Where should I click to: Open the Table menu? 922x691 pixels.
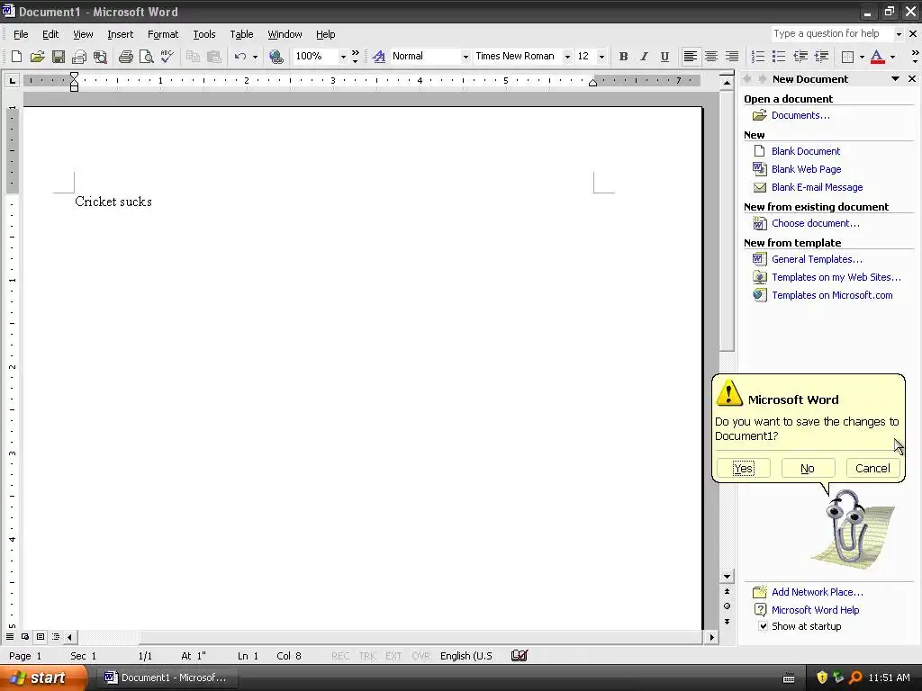pyautogui.click(x=241, y=34)
